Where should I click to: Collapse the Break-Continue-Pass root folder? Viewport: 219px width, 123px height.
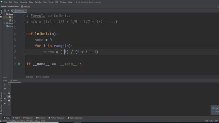pyautogui.click(x=4, y=14)
